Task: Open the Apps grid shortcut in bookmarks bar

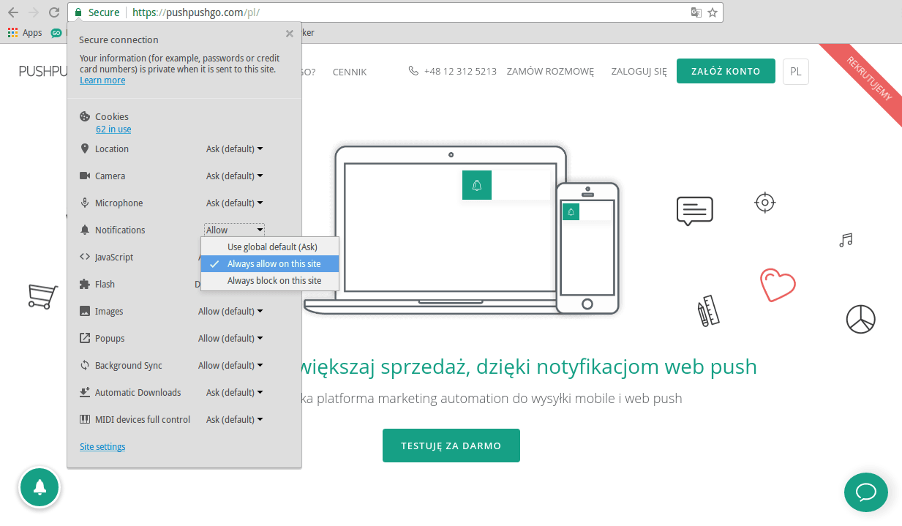Action: [12, 32]
